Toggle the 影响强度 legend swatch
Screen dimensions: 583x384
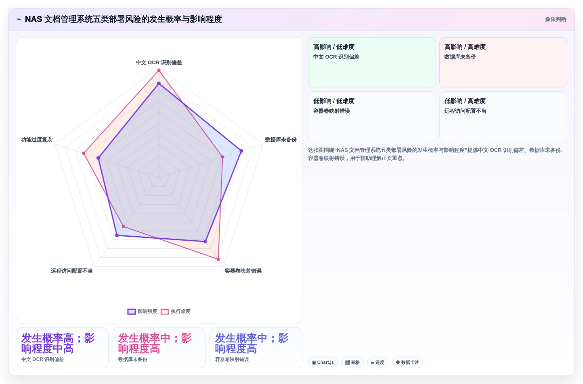coord(132,311)
